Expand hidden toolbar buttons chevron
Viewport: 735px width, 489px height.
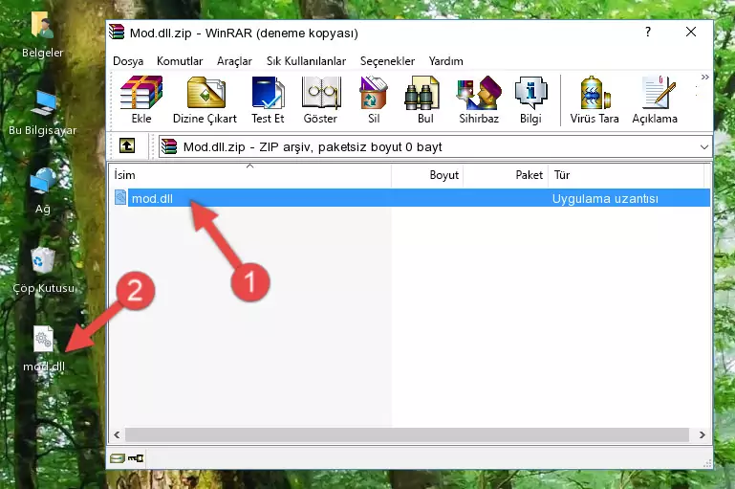(705, 77)
